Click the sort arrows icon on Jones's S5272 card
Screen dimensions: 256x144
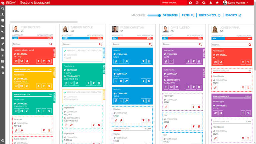click(248, 62)
